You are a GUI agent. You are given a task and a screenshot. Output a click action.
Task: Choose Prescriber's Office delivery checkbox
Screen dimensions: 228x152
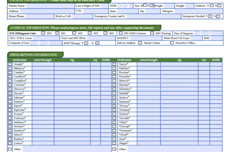172,43
